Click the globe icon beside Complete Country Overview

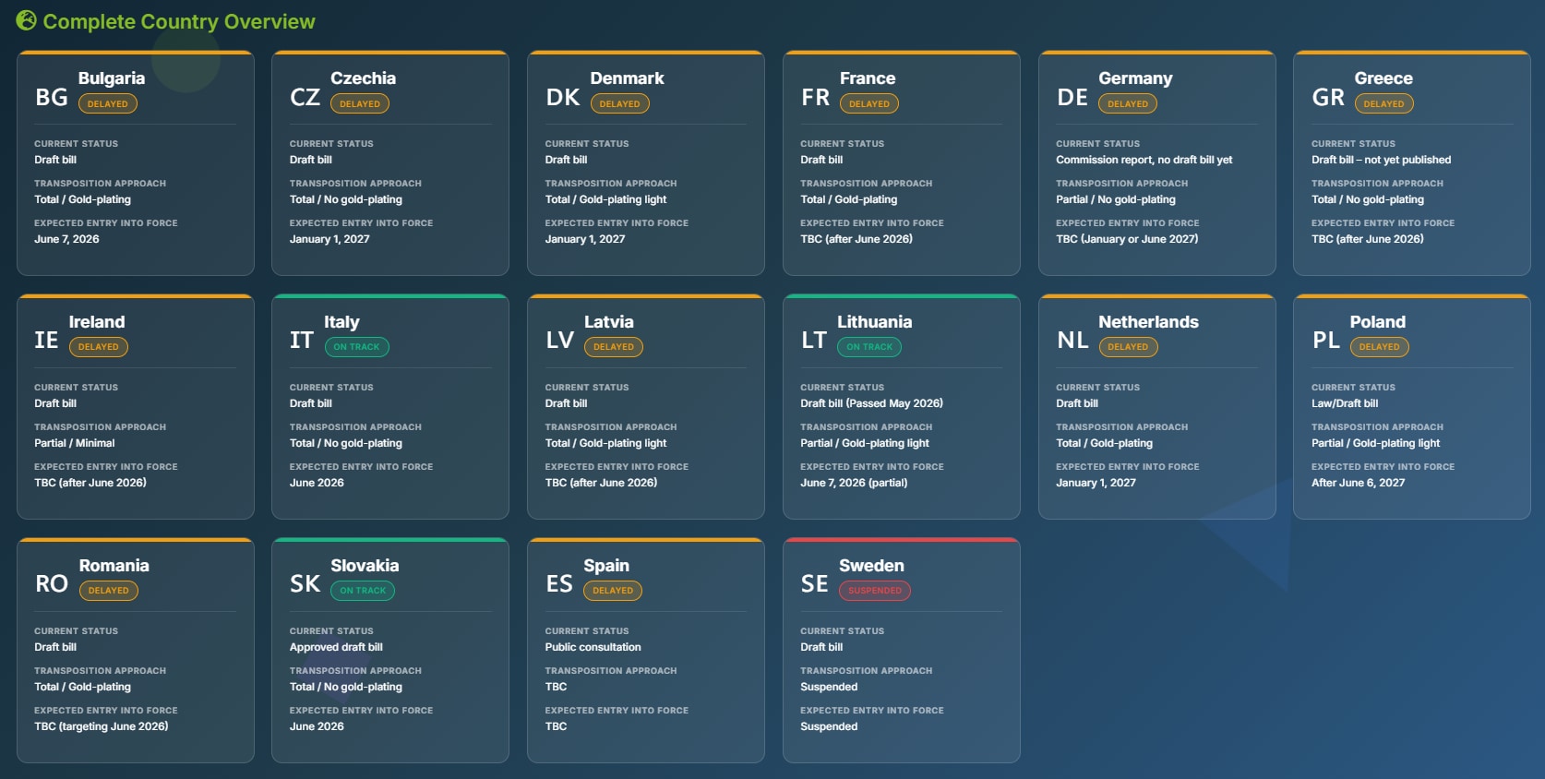point(26,20)
